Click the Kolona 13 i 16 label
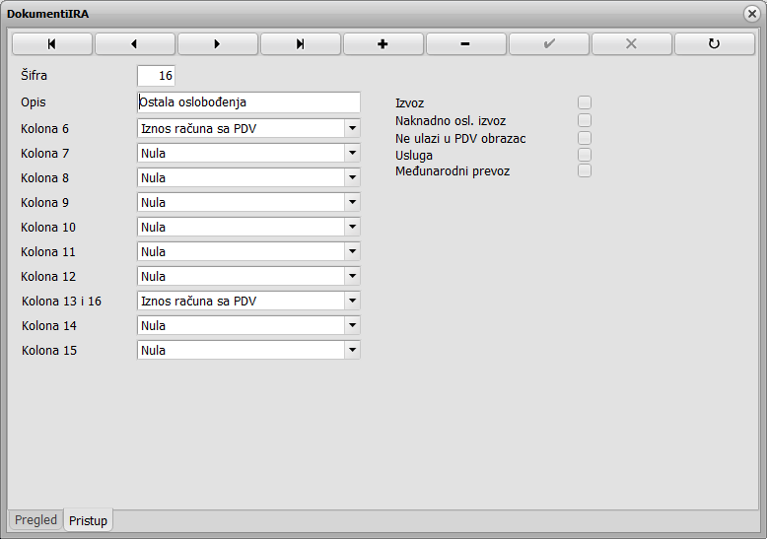Image resolution: width=767 pixels, height=539 pixels. click(x=61, y=301)
